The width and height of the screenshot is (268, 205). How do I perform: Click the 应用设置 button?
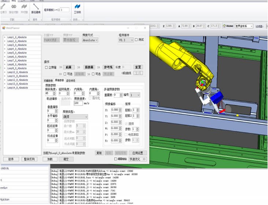(138, 153)
